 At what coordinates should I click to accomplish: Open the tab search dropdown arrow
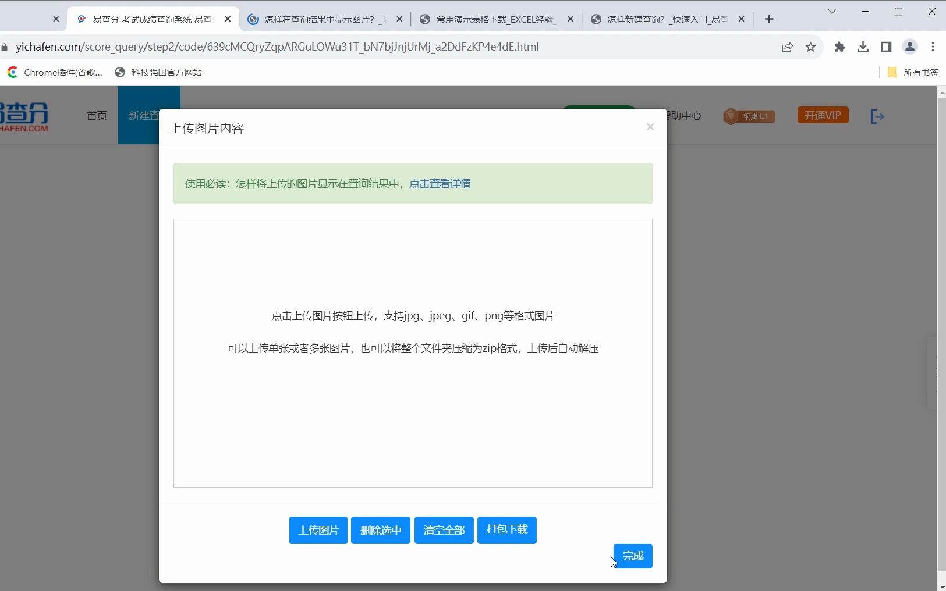(832, 12)
